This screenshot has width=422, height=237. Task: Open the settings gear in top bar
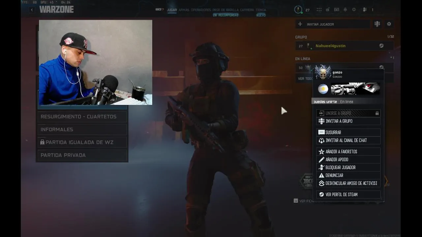click(x=354, y=10)
